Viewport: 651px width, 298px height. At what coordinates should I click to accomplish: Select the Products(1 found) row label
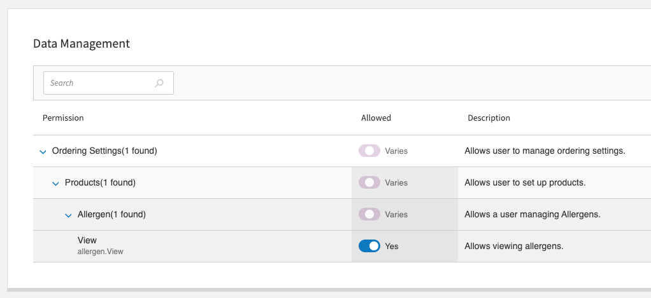point(100,183)
